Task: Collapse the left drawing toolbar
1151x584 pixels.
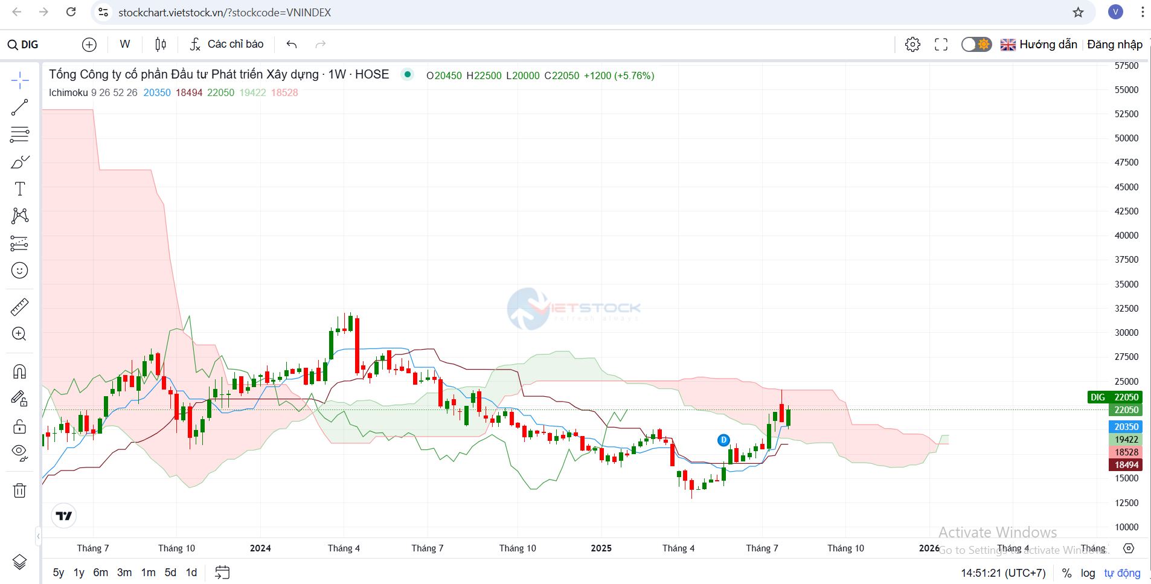Action: coord(39,536)
